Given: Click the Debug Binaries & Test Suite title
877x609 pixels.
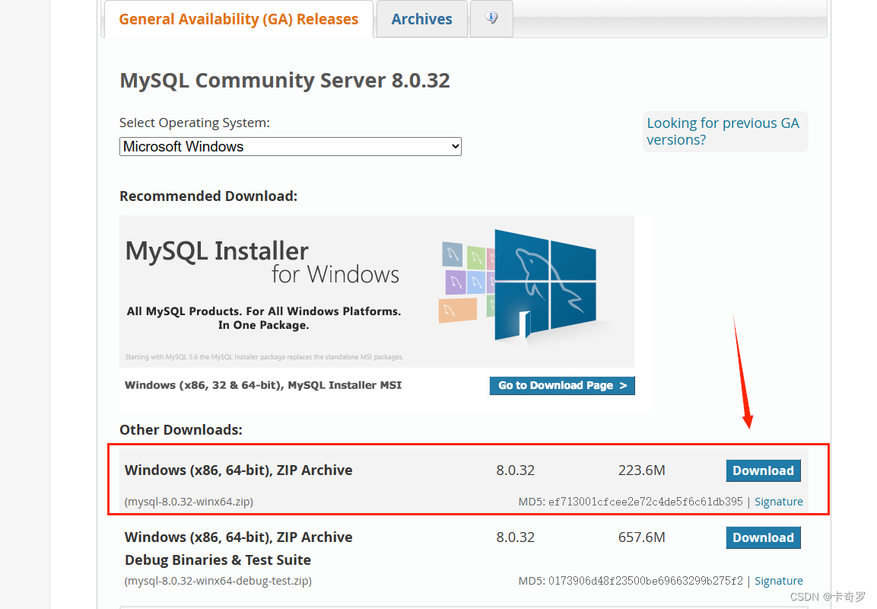Looking at the screenshot, I should pyautogui.click(x=218, y=560).
